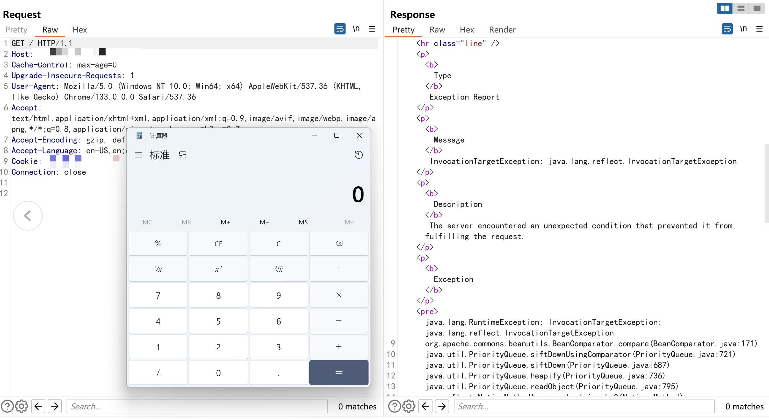Go to next match in Request search
The image size is (769, 419).
point(55,406)
